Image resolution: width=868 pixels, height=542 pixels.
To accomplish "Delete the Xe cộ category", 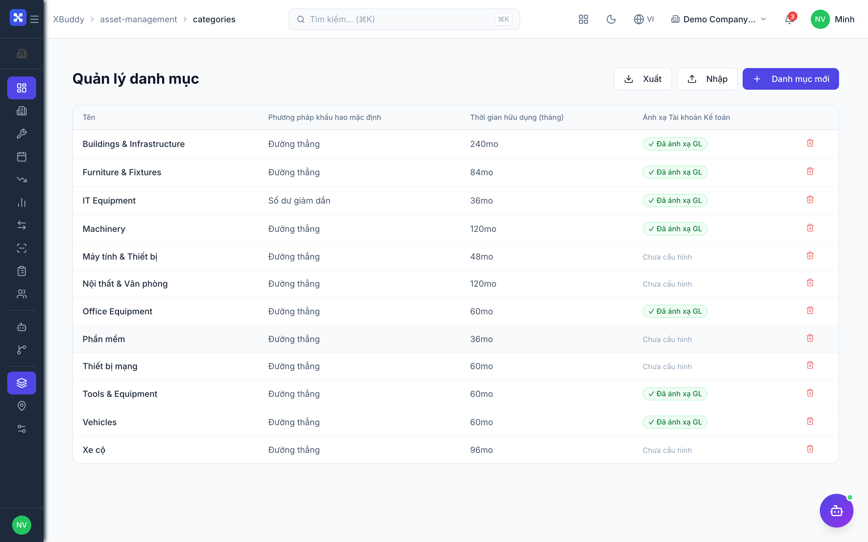I will pos(810,449).
